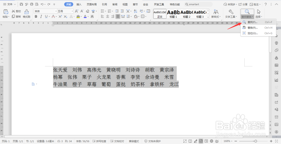
Task: Toggle Bold formatting
Action: click(x=36, y=17)
